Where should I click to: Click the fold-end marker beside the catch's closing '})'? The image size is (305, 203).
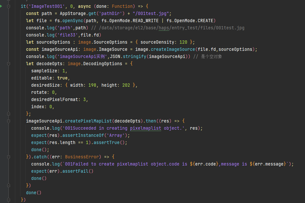pos(8,185)
